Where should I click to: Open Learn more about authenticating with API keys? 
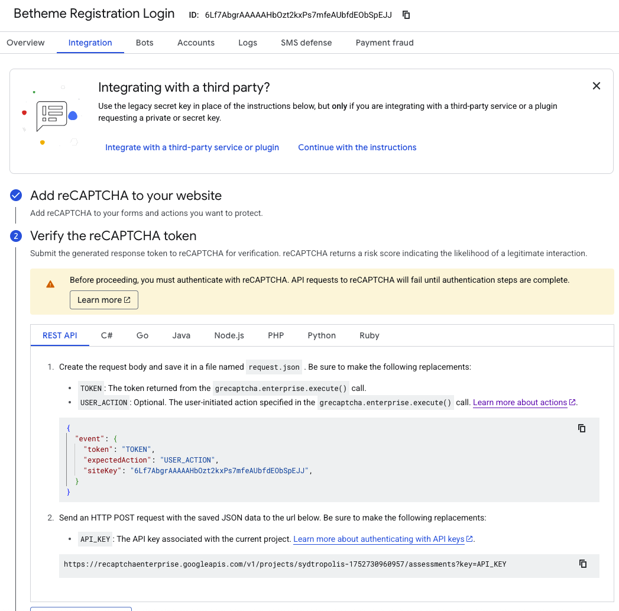click(383, 539)
